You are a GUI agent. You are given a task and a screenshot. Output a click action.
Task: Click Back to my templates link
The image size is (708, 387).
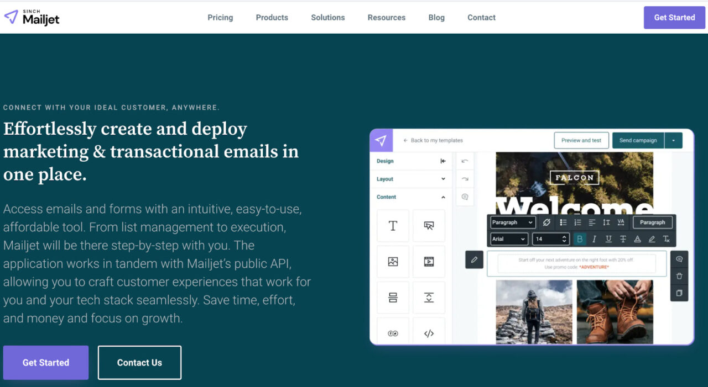click(433, 140)
